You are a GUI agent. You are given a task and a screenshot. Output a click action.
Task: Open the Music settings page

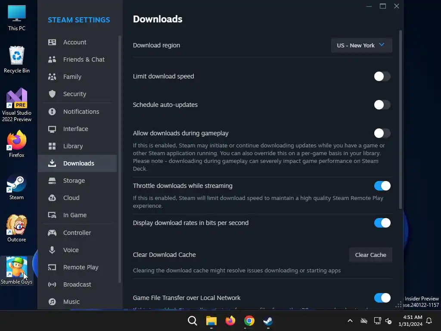[77, 302]
